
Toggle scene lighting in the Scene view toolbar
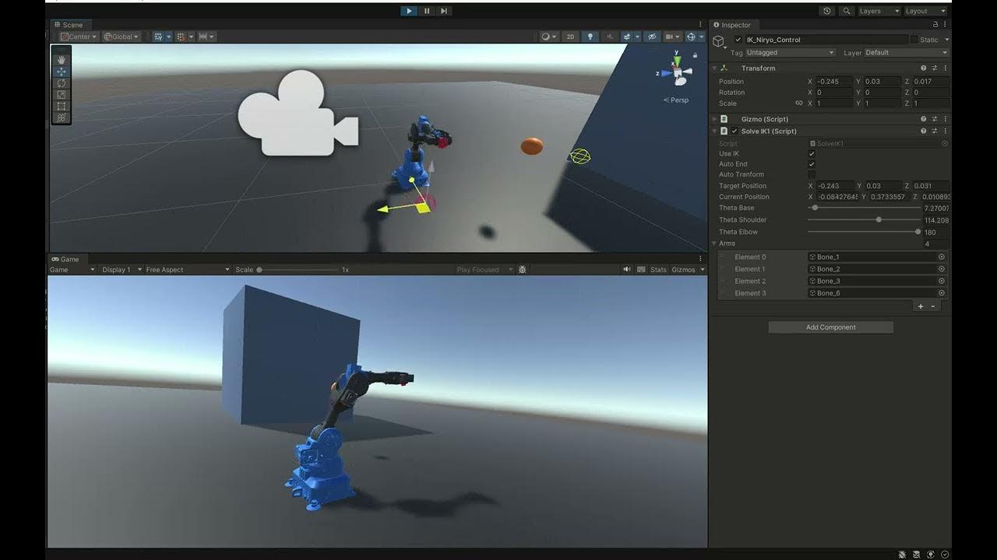click(x=589, y=36)
